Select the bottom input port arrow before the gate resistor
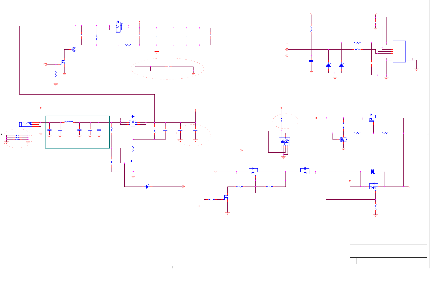This screenshot has width=433, height=306. pyautogui.click(x=198, y=206)
